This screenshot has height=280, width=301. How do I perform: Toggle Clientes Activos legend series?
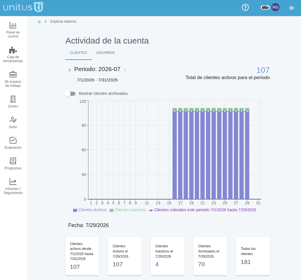pos(90,210)
